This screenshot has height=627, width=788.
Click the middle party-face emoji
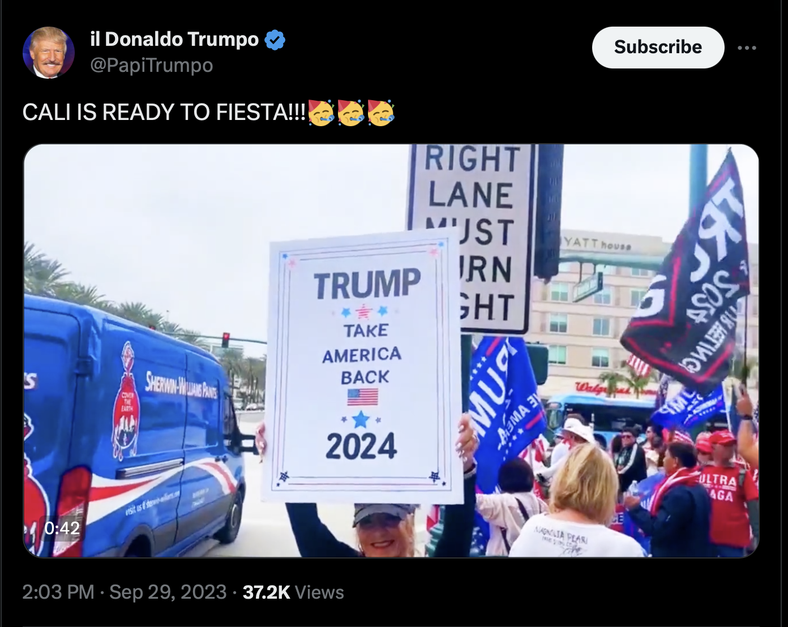pyautogui.click(x=351, y=112)
